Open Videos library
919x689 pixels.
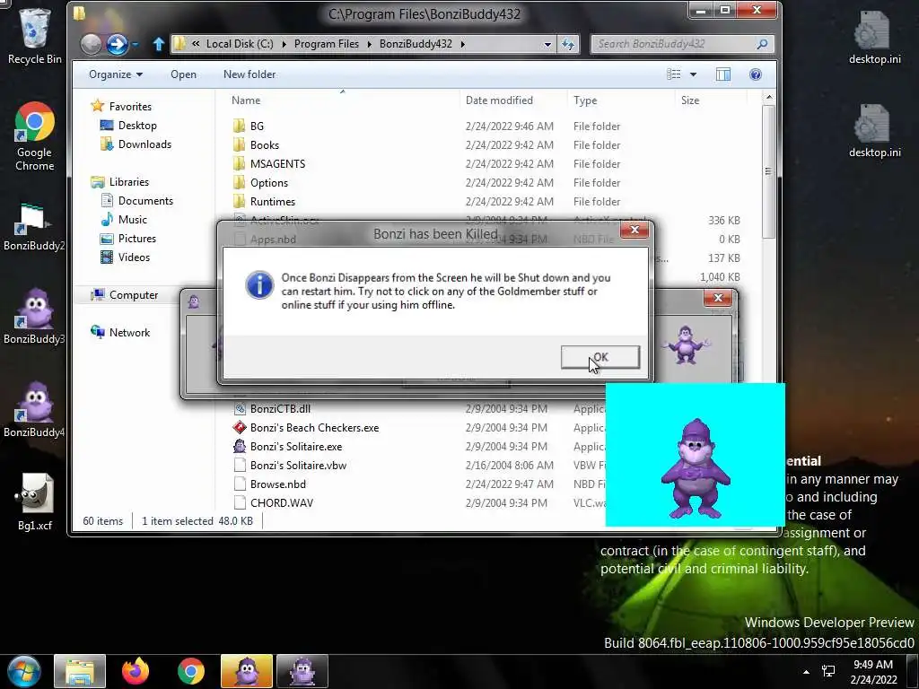pyautogui.click(x=125, y=257)
